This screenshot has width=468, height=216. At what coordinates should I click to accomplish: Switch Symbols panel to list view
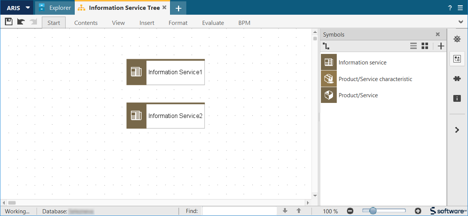click(x=413, y=46)
